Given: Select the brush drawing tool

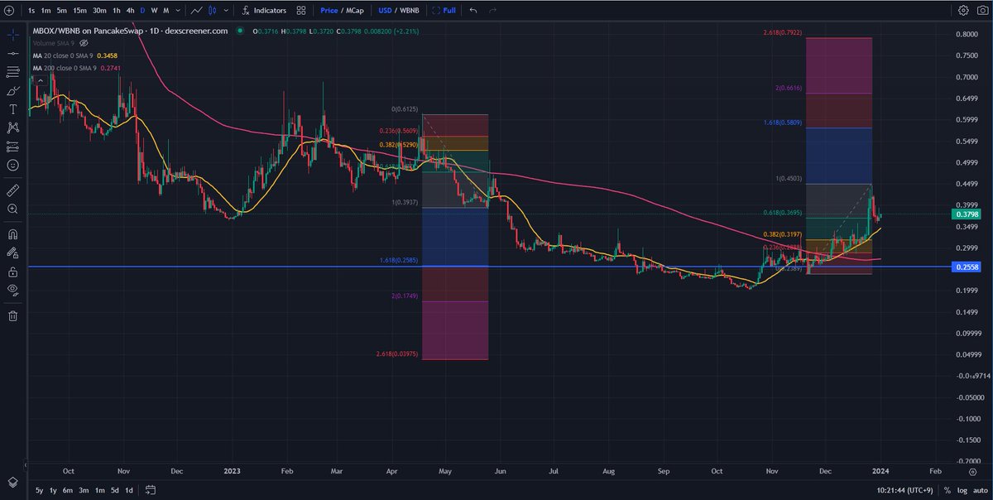Looking at the screenshot, I should [x=12, y=91].
